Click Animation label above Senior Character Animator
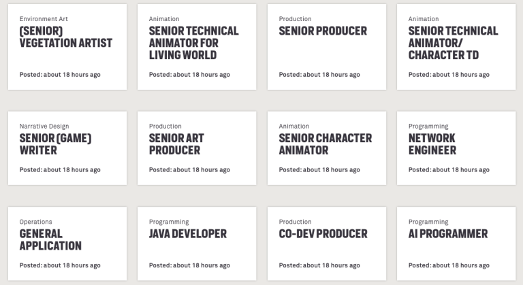The height and width of the screenshot is (285, 523). 294,127
